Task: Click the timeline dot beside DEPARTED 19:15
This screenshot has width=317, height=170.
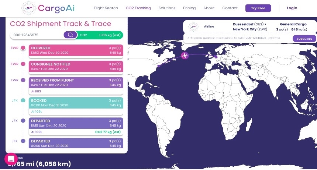Action: [23, 121]
